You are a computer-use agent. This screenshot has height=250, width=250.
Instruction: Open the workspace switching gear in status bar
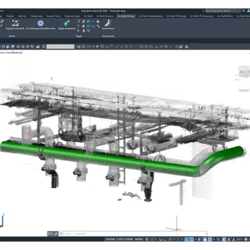pos(245,240)
